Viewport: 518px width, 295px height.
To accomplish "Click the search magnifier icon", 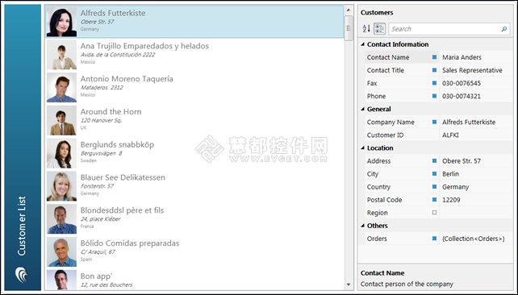I will [x=504, y=29].
